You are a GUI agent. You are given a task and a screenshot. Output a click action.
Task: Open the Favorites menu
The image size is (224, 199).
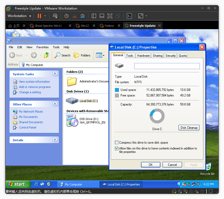43,47
